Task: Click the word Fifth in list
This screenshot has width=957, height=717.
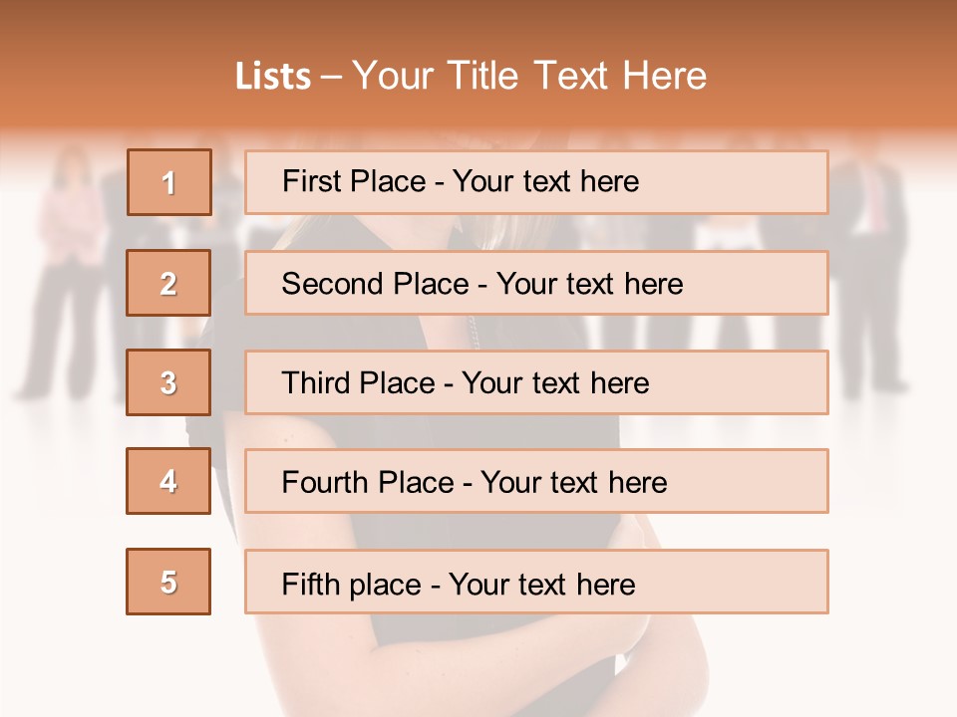Action: (310, 585)
